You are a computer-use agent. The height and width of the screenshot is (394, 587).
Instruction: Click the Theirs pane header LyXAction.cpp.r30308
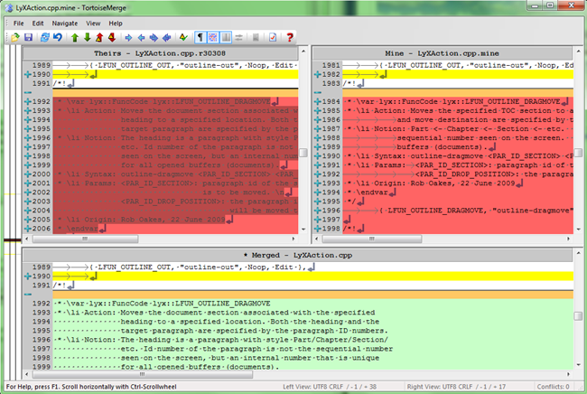click(x=160, y=53)
